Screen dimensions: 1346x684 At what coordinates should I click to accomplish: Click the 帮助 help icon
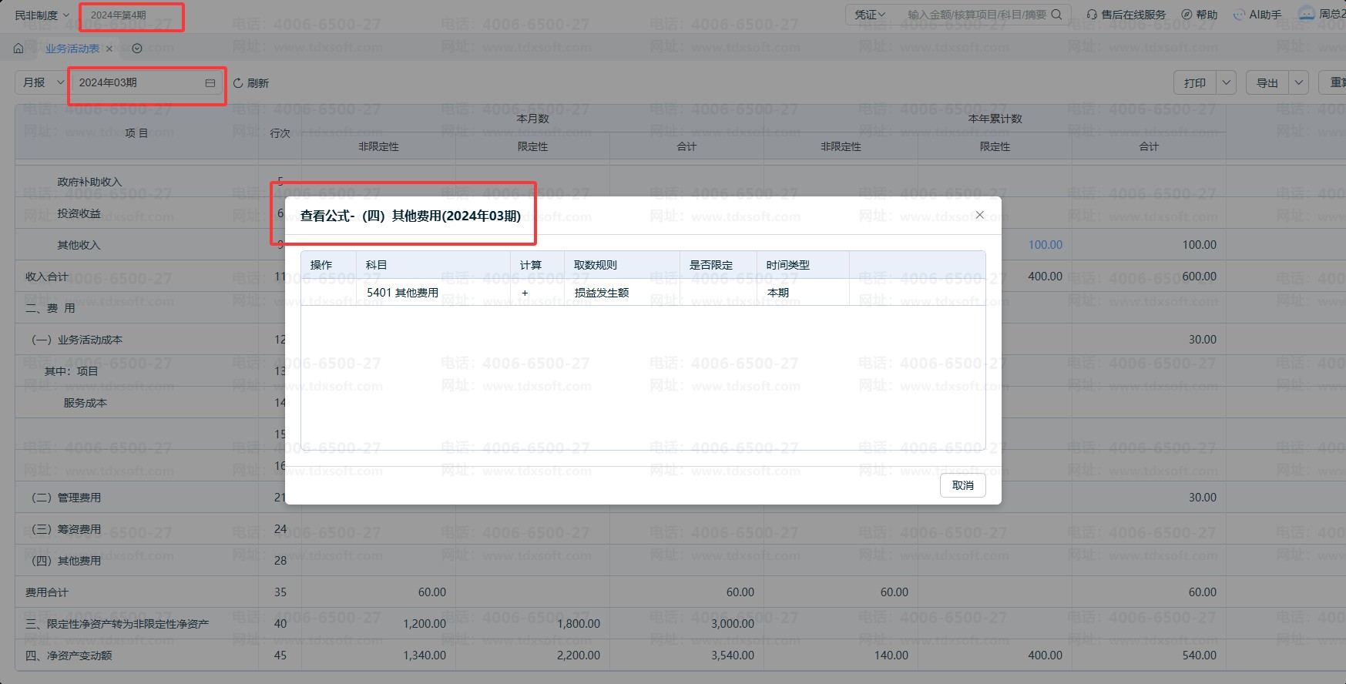click(x=1187, y=15)
